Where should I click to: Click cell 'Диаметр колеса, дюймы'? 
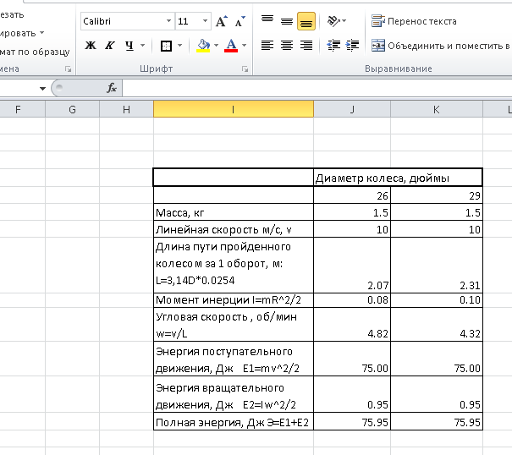(x=398, y=178)
